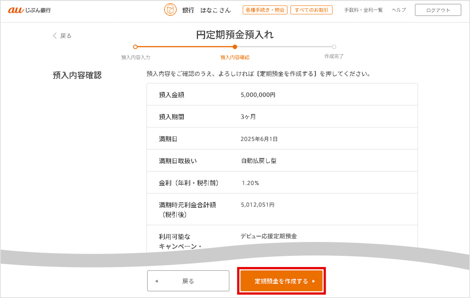
Task: Go to ヘルプ page
Action: pos(399,10)
